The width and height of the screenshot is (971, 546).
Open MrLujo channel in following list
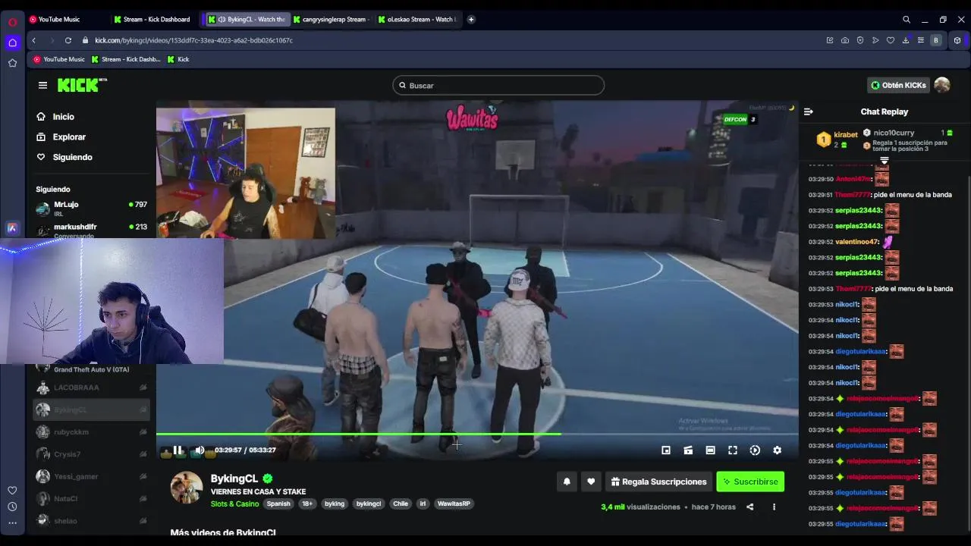click(x=91, y=209)
